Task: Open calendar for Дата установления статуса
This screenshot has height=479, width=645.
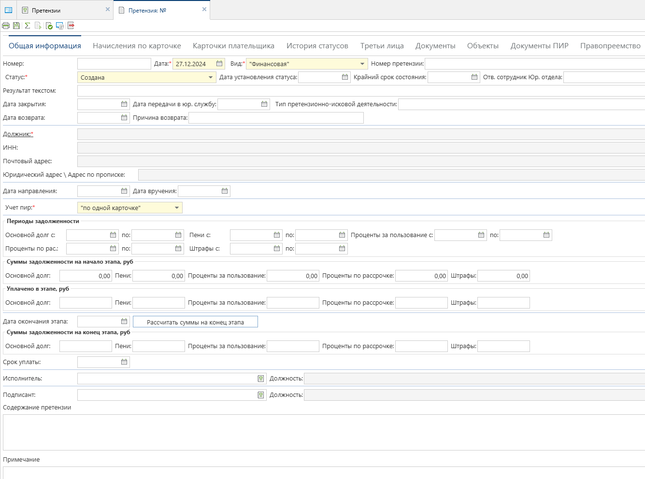Action: click(x=345, y=77)
